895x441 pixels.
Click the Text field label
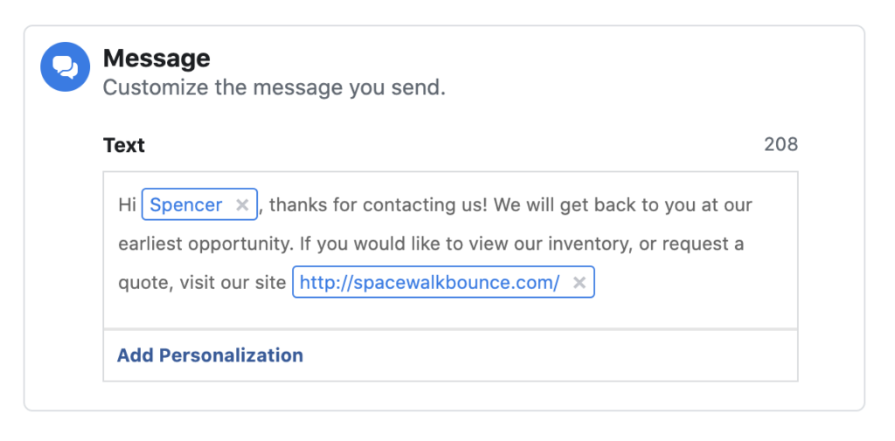(124, 146)
